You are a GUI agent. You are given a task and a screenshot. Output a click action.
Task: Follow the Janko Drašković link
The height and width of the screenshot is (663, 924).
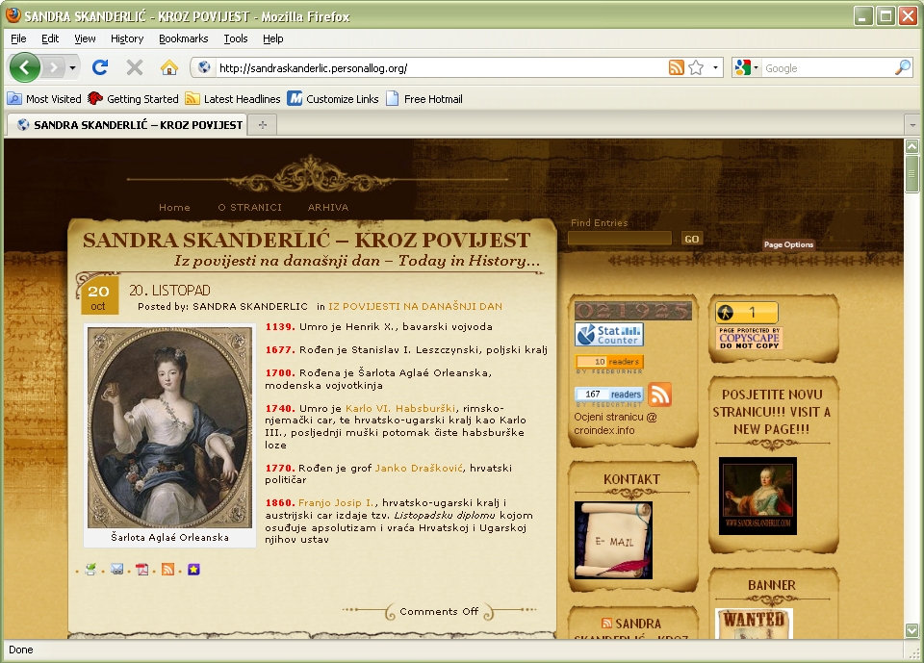[419, 468]
